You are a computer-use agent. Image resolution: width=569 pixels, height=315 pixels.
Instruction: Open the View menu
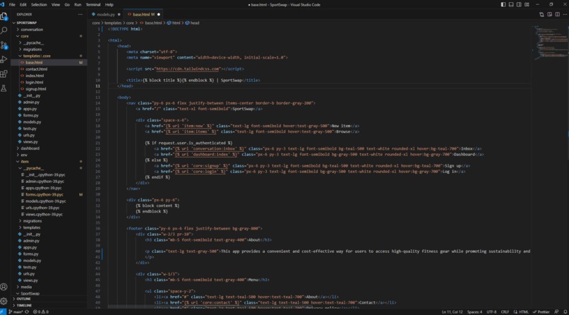coord(56,5)
